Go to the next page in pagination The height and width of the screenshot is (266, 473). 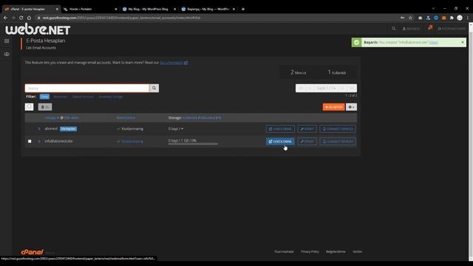click(x=342, y=88)
